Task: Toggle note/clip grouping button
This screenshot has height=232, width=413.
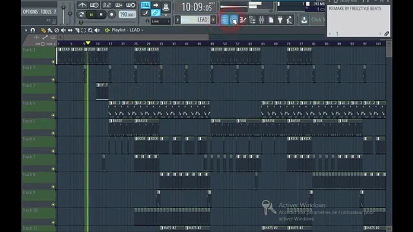Action: pyautogui.click(x=146, y=13)
